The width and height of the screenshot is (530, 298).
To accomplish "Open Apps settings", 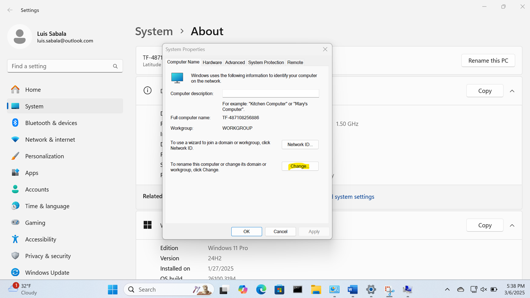I will (x=65, y=173).
